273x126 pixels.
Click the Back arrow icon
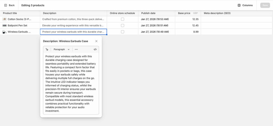coord(5,5)
